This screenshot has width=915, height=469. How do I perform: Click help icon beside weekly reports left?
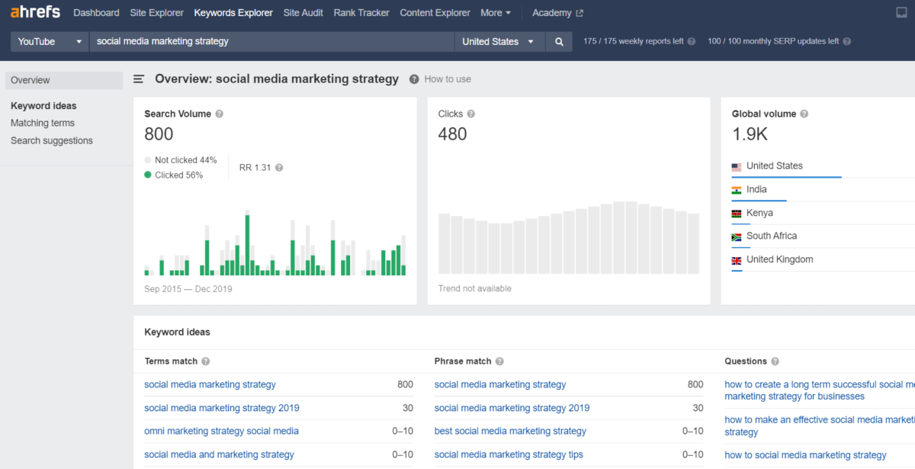click(692, 42)
